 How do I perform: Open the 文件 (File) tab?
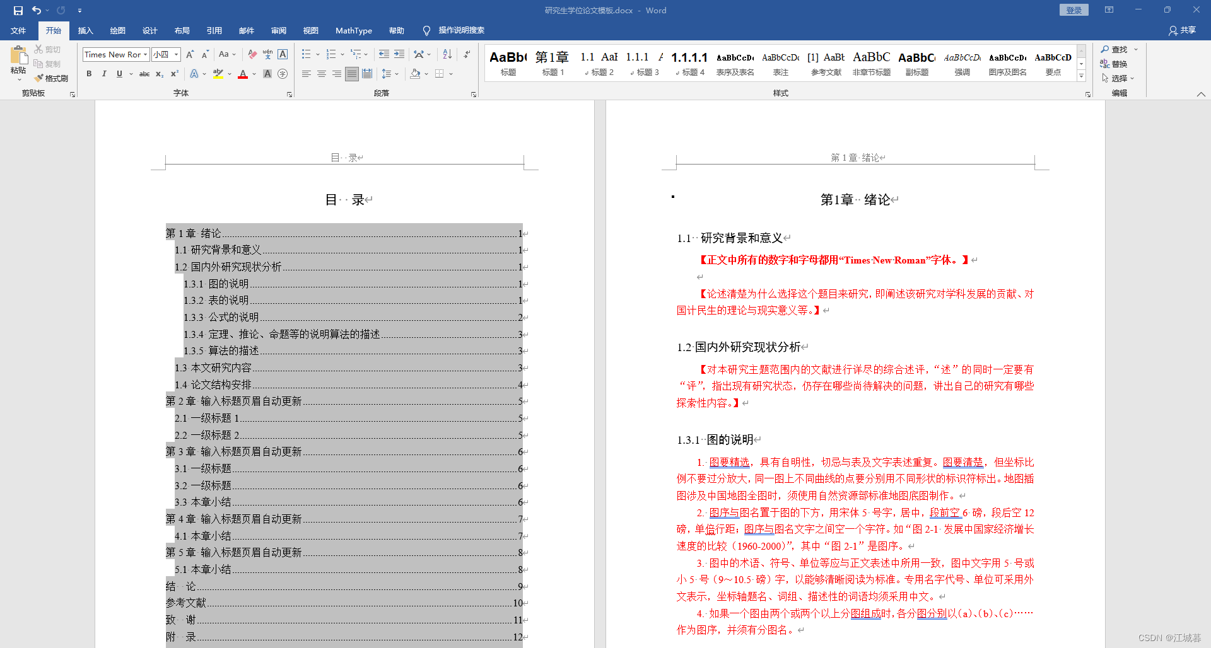(18, 30)
